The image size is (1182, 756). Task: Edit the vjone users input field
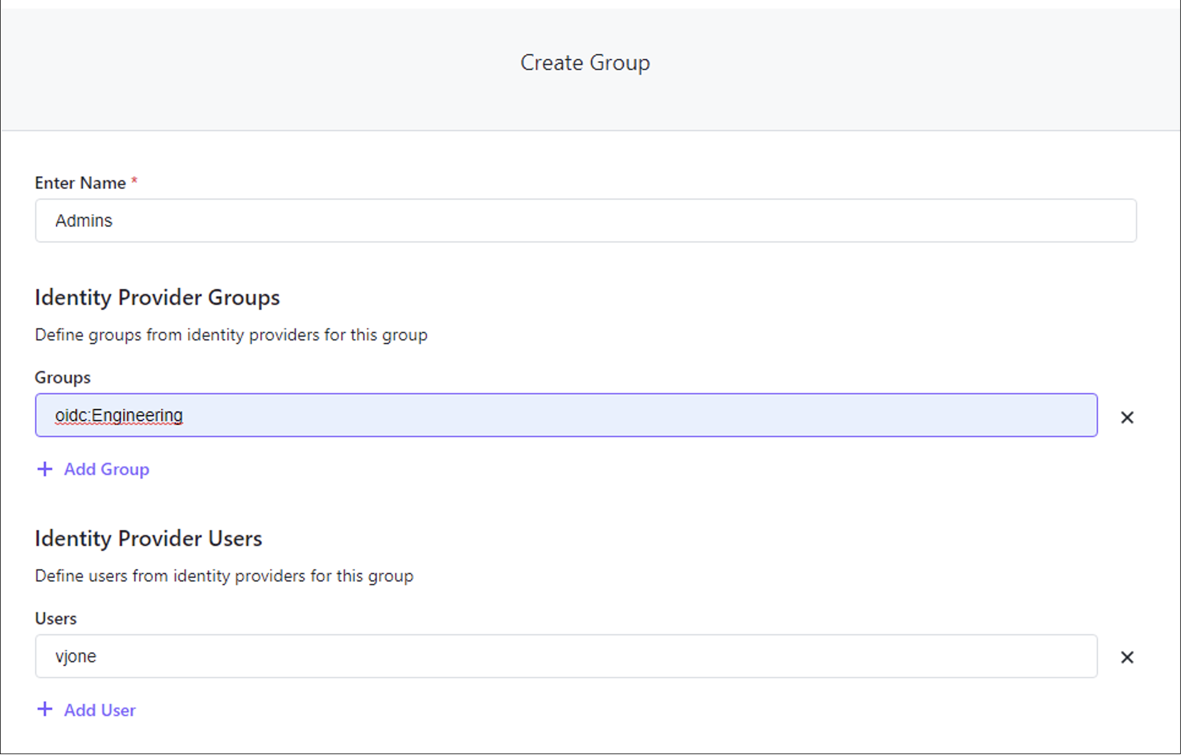[568, 656]
